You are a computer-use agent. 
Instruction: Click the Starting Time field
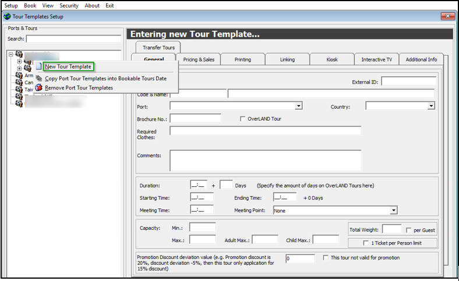pyautogui.click(x=202, y=197)
